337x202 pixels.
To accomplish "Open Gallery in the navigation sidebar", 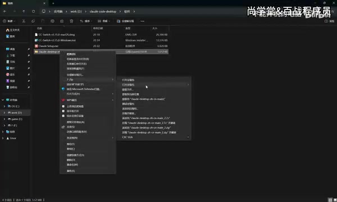I will pos(11,36).
